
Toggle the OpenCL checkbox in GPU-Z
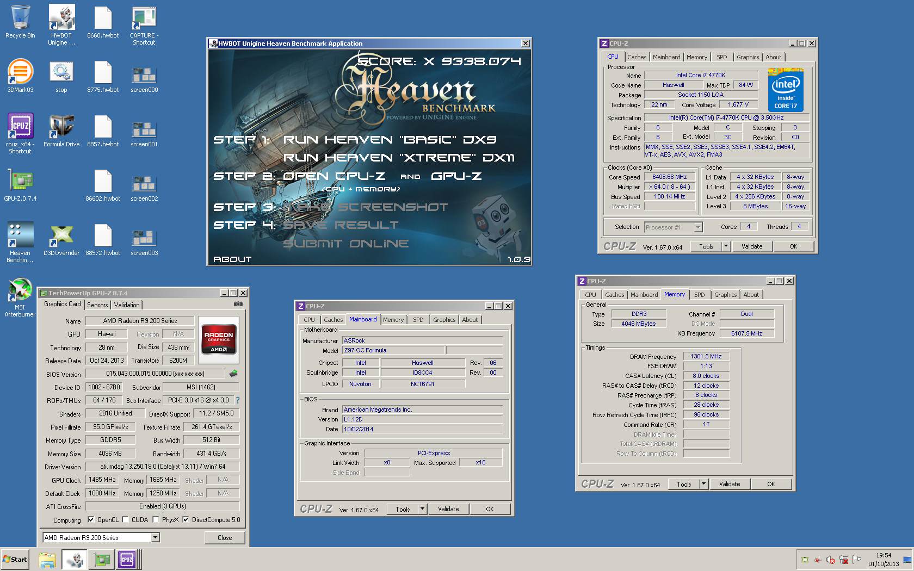coord(91,520)
